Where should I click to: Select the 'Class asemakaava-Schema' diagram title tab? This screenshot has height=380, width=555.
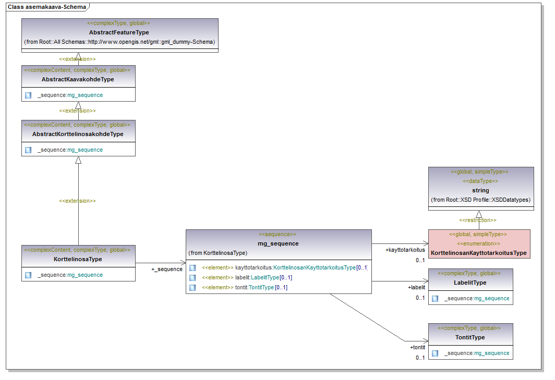(47, 7)
